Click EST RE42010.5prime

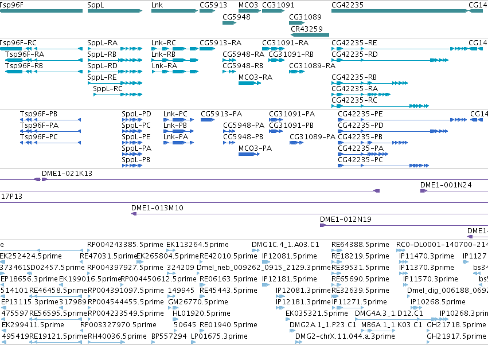pyautogui.click(x=228, y=256)
